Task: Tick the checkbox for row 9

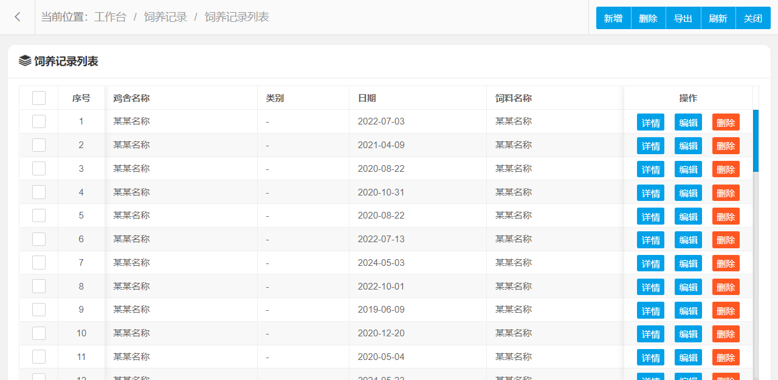Action: click(x=39, y=310)
